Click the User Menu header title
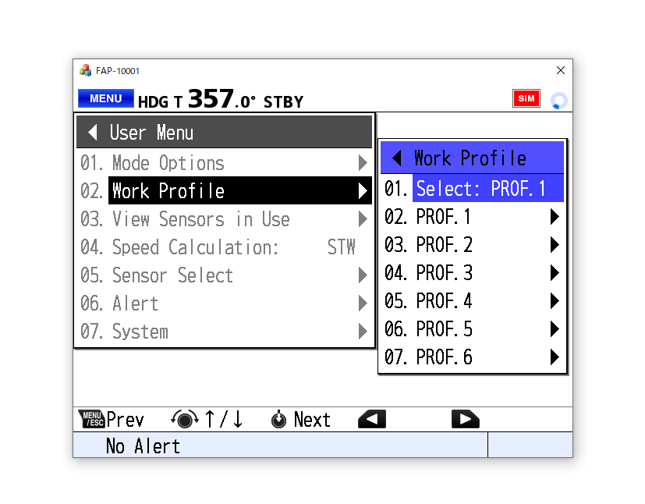 151,133
